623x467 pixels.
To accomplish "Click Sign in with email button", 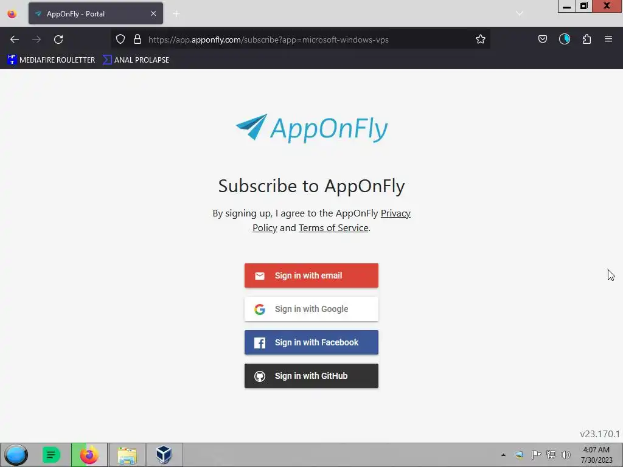I will [311, 275].
